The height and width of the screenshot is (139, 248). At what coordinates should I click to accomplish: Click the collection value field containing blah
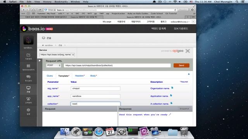95,104
